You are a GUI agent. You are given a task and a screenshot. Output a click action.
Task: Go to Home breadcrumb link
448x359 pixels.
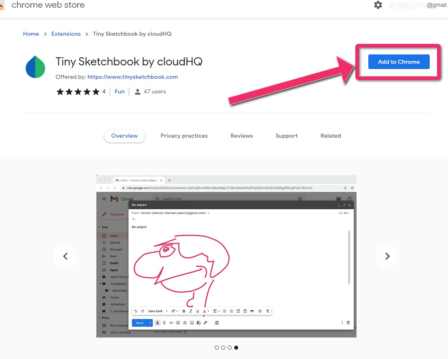(31, 34)
